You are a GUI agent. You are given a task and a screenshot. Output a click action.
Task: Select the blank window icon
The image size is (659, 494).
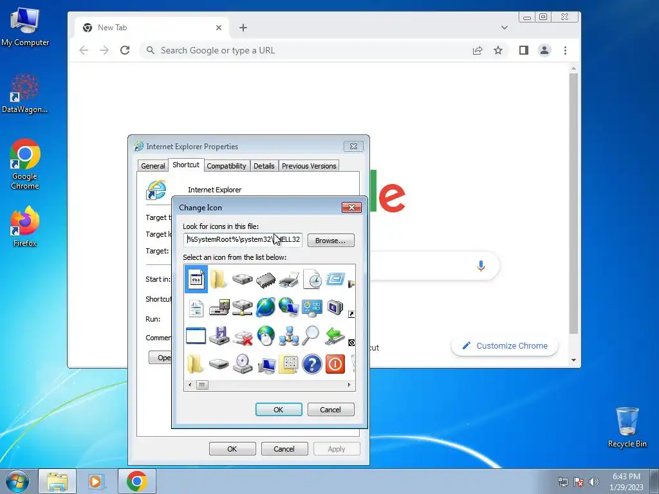[x=196, y=336]
